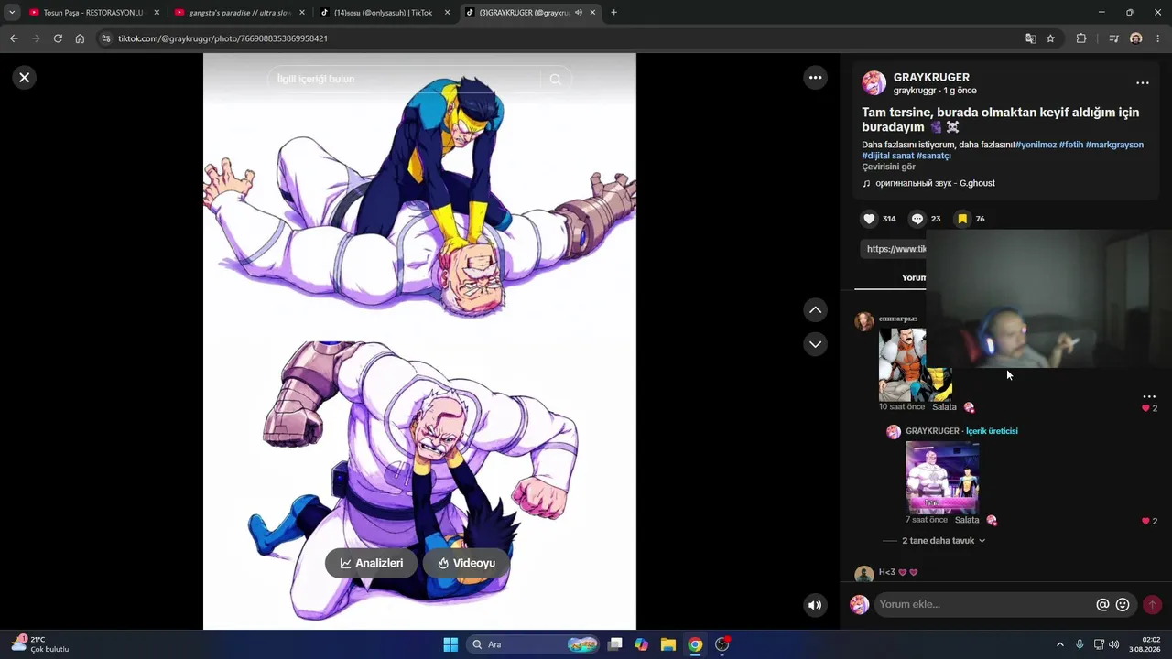This screenshot has height=659, width=1172.
Task: Open the three-dot menu on the first comment
Action: 1149,397
